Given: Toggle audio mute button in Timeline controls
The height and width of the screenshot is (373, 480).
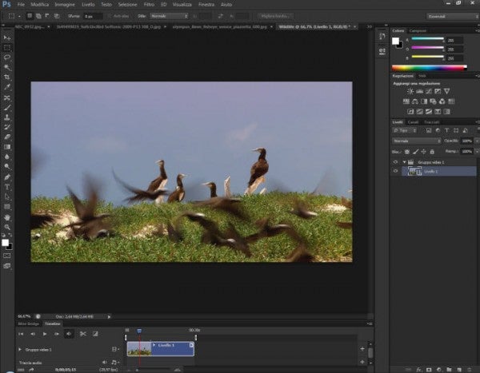Looking at the screenshot, I should tap(69, 333).
